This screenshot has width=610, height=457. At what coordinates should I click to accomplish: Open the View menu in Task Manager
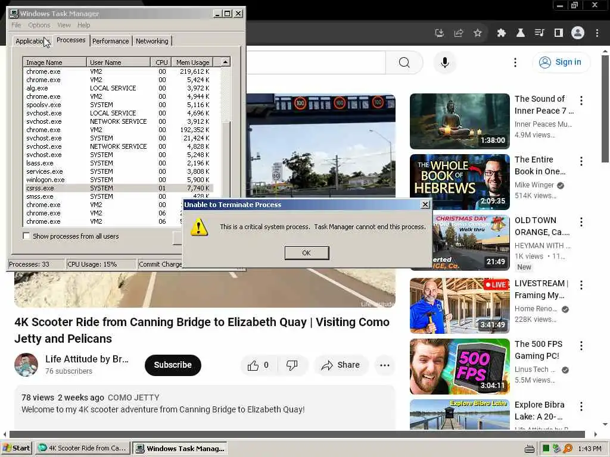[x=64, y=25]
